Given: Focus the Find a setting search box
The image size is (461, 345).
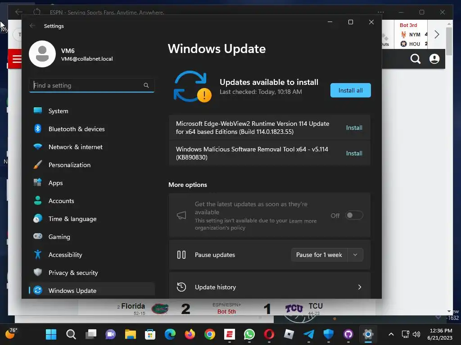Looking at the screenshot, I should (92, 85).
